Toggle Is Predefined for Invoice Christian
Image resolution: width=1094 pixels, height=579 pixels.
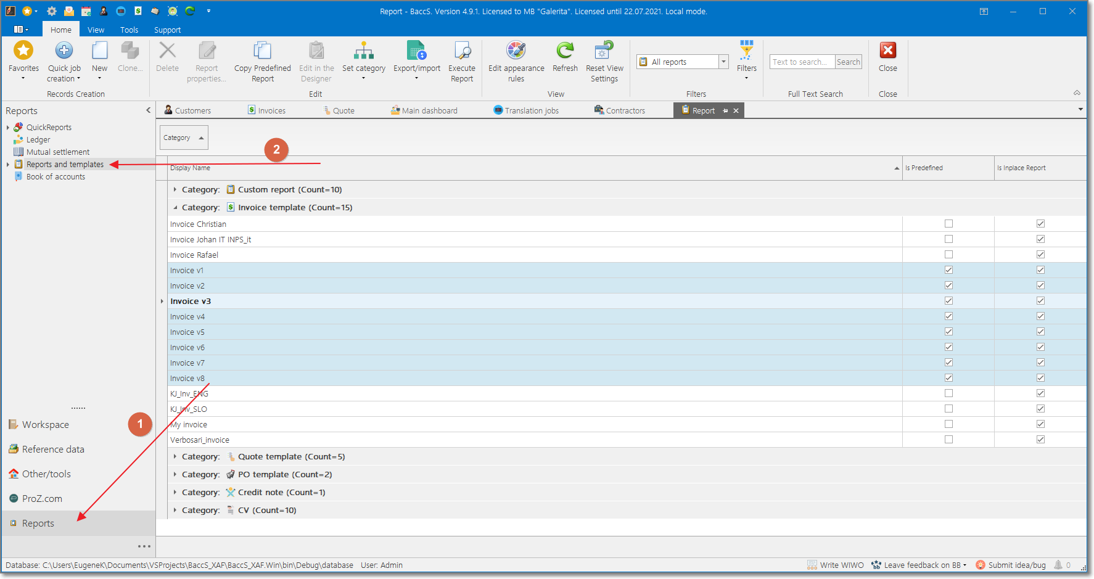click(948, 224)
